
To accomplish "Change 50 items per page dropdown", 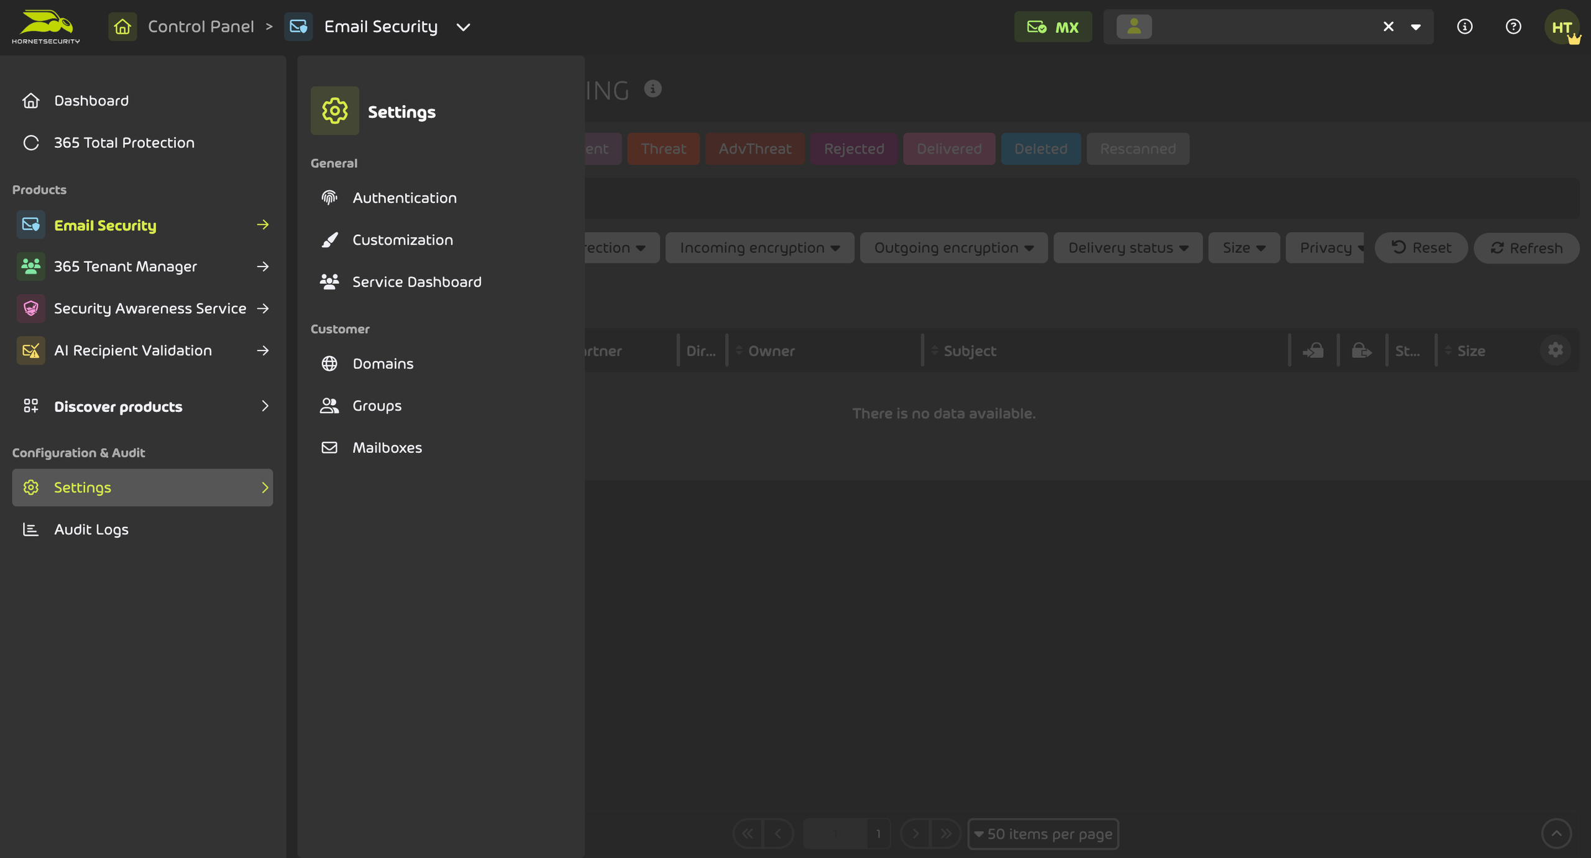I will click(x=1043, y=834).
